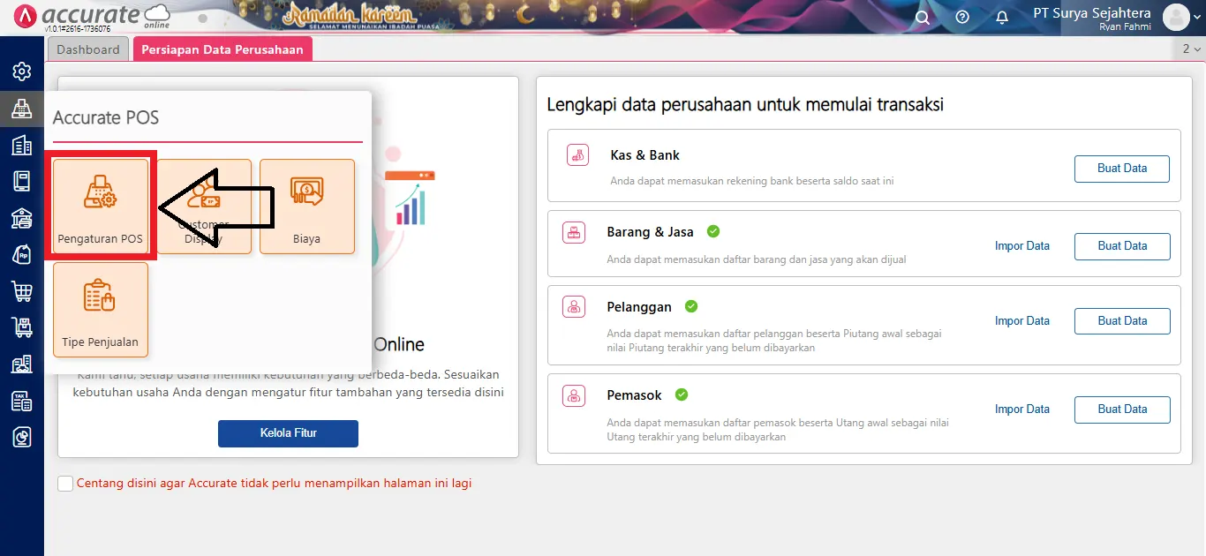Open the Tipe Penjualan feature
The image size is (1206, 556).
100,309
